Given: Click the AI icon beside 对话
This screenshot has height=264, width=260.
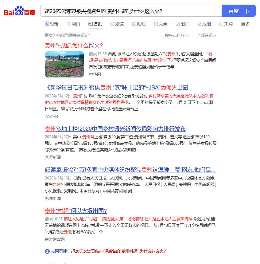Looking at the screenshot, I should point(47,24).
